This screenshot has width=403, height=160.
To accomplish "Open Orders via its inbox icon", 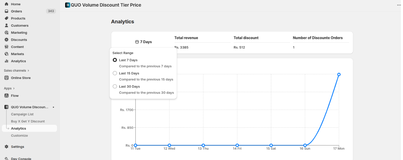I will pos(6,11).
